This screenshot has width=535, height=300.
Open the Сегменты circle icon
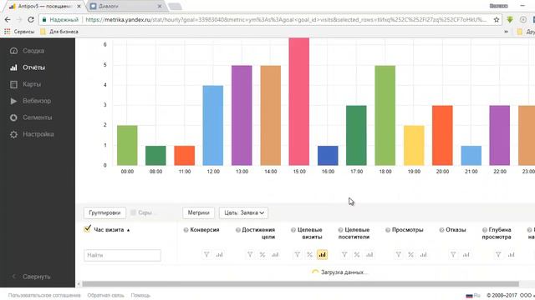coord(13,117)
